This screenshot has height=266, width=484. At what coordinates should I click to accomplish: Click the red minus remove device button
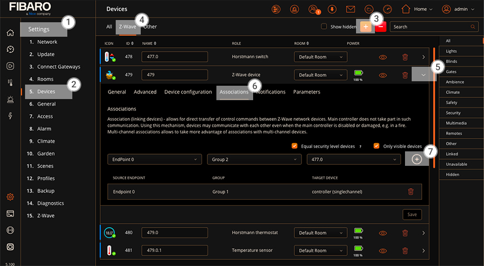tap(381, 27)
